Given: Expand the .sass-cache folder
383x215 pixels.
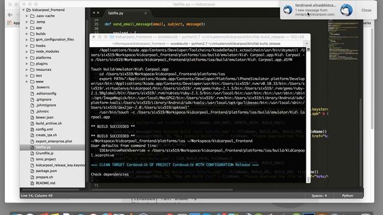Looking at the screenshot, I should coord(27,16).
